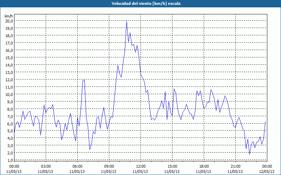Click the "1,0" y-axis value
The width and height of the screenshot is (281, 175).
click(10, 160)
